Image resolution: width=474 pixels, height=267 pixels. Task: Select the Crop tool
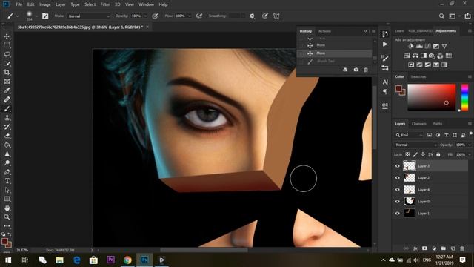(x=7, y=73)
